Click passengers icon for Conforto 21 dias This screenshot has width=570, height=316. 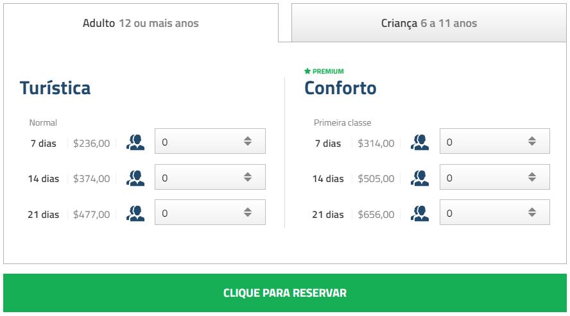420,213
